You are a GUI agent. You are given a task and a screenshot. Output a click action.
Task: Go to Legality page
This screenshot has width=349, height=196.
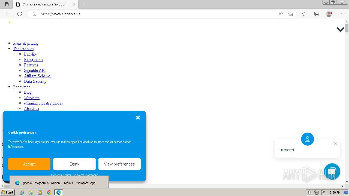30,54
